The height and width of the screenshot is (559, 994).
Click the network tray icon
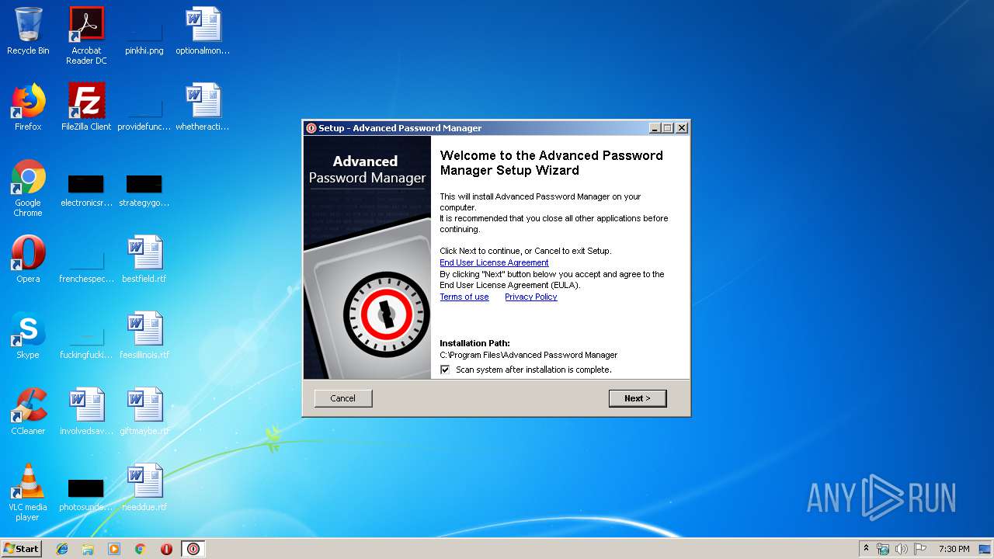coord(883,549)
